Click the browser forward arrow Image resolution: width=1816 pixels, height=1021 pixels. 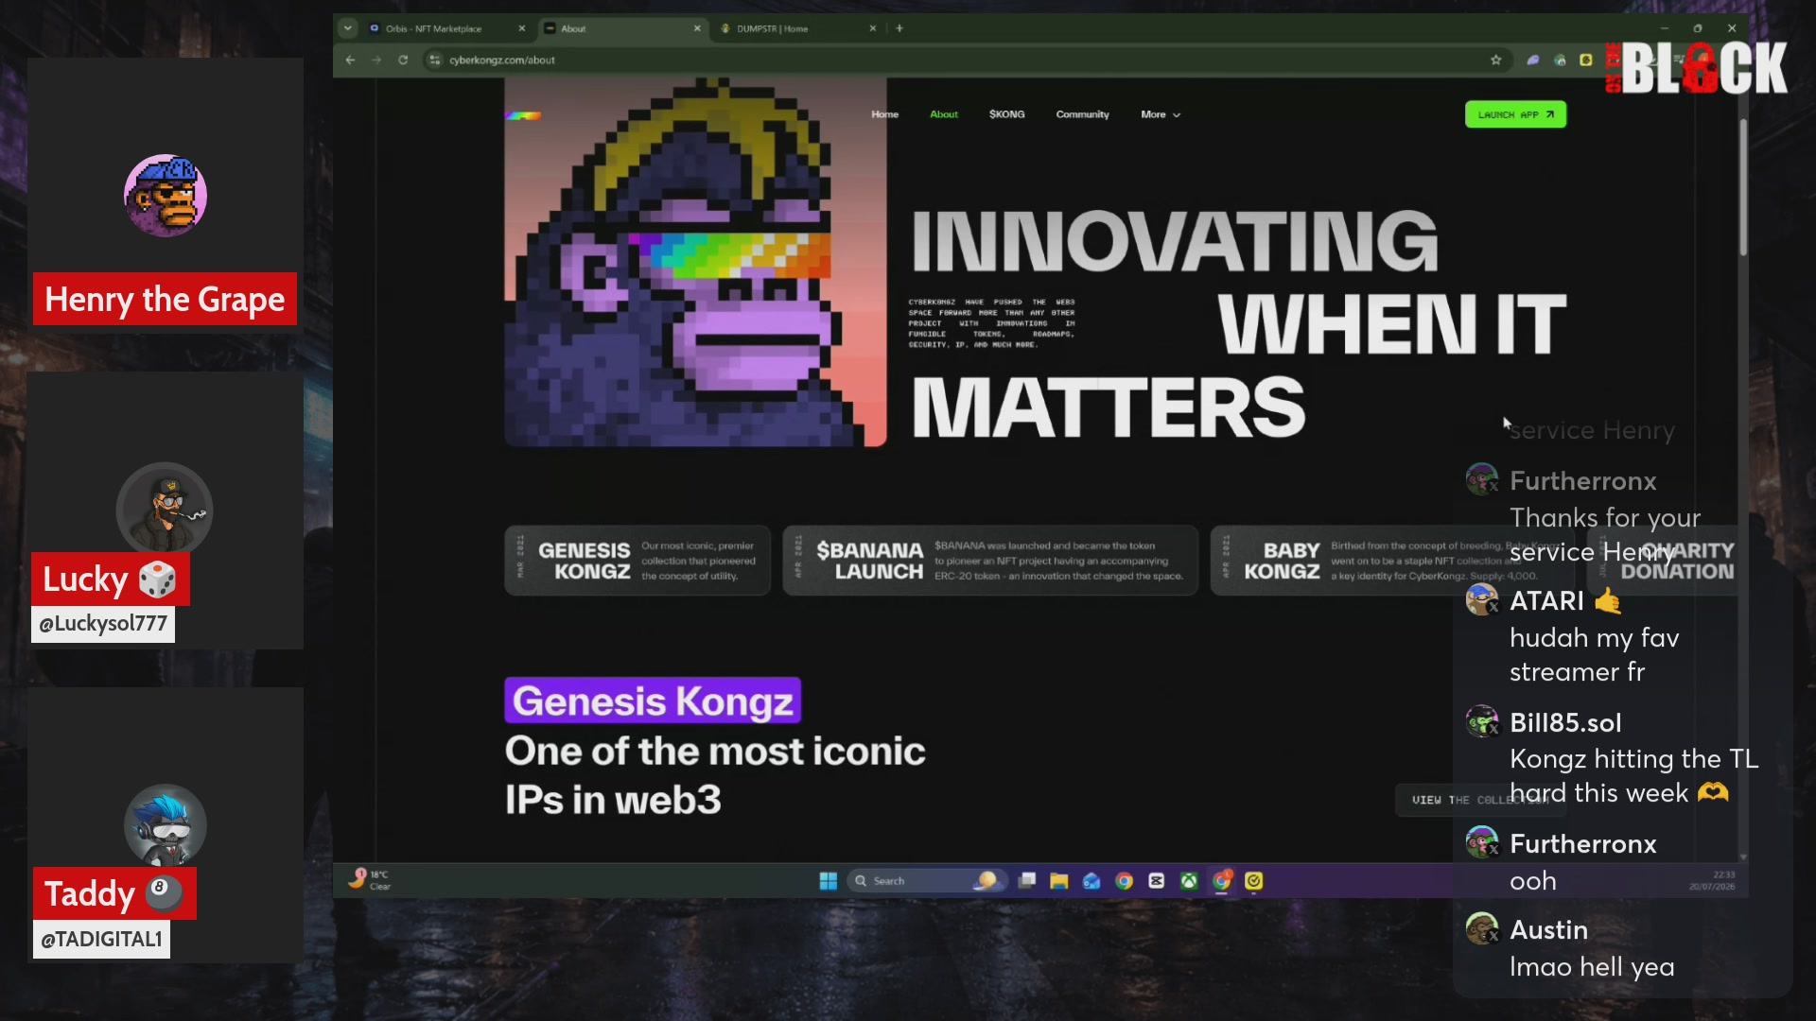click(x=376, y=60)
